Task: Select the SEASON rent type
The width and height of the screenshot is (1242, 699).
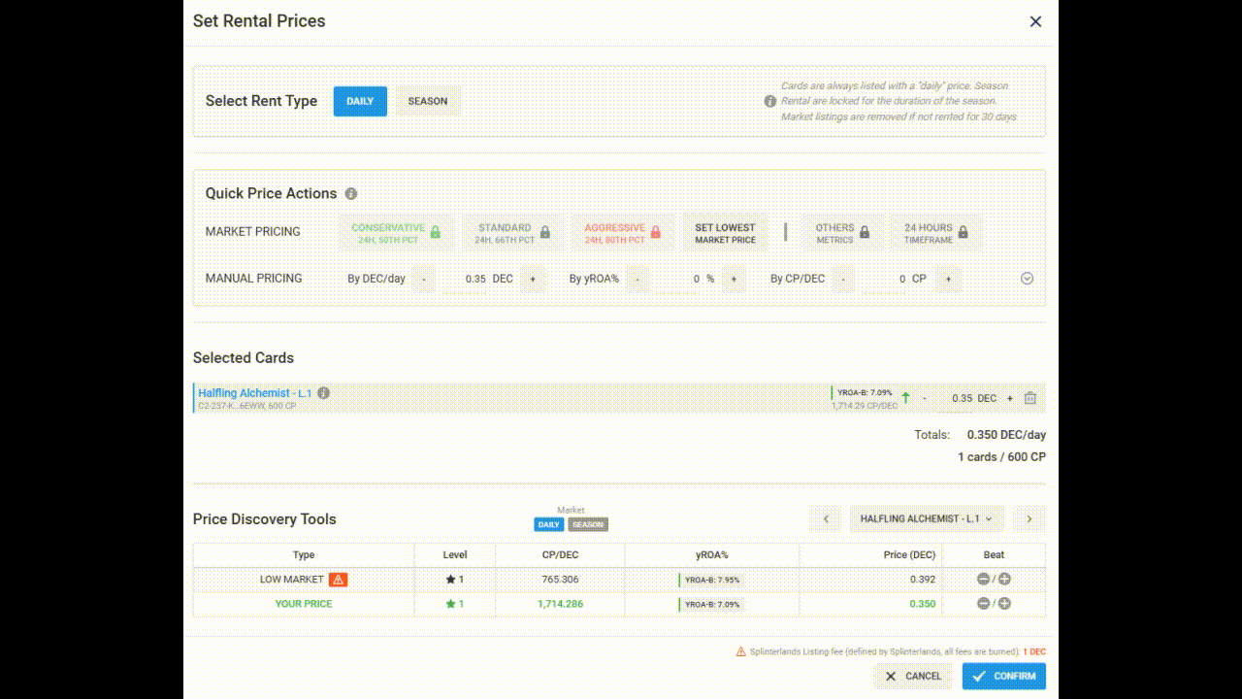Action: (x=428, y=101)
